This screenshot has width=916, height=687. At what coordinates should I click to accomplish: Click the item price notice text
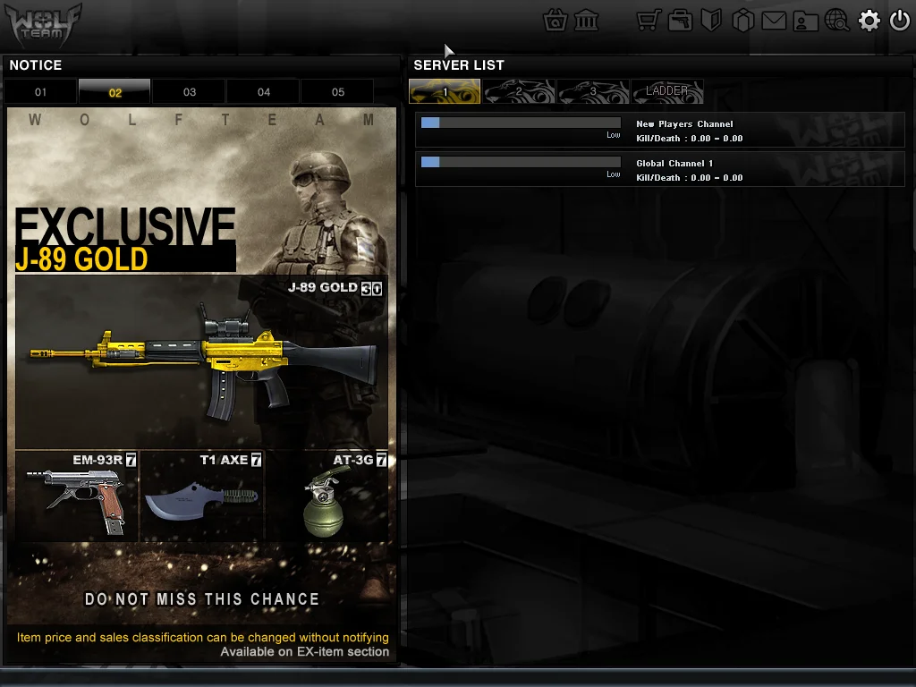click(x=203, y=637)
